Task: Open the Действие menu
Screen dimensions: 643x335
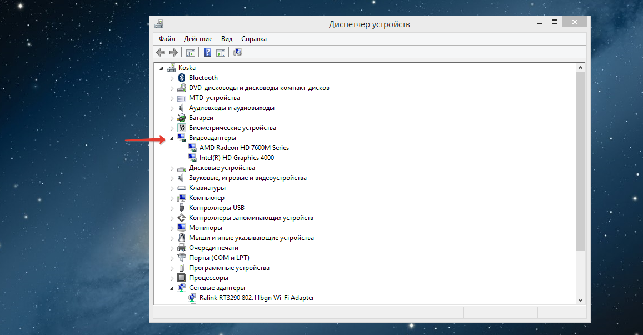Action: (198, 39)
